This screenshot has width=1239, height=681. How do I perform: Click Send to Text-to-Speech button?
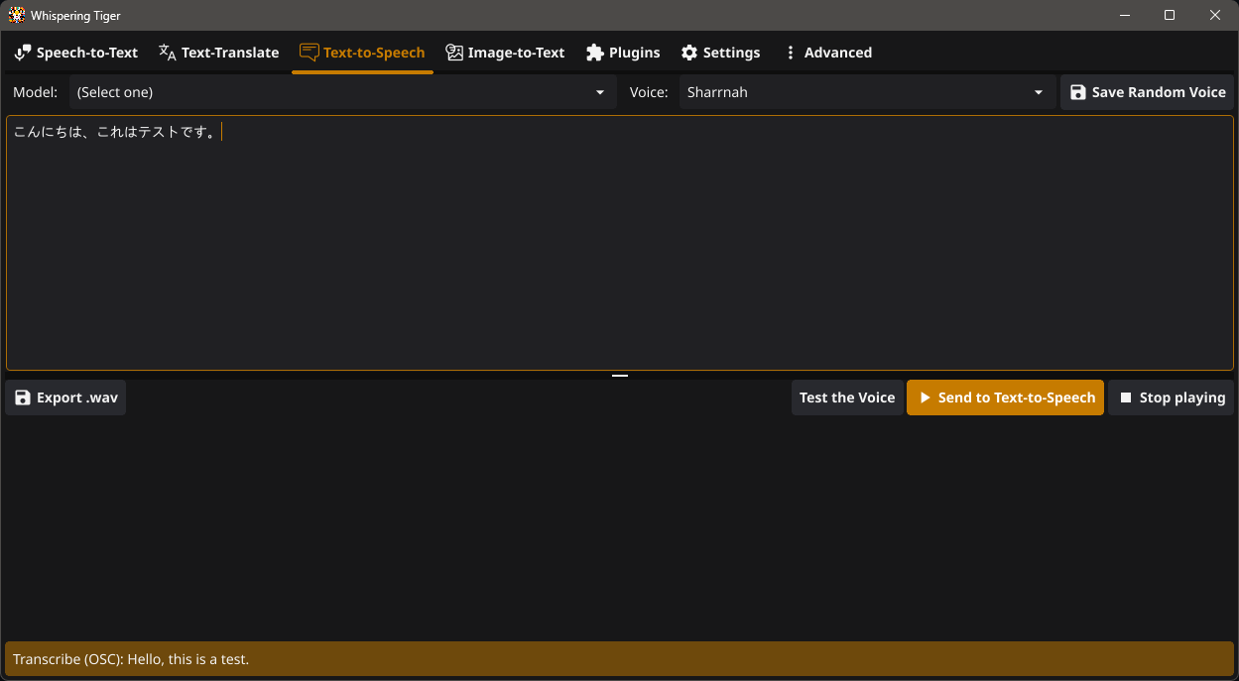(x=1005, y=397)
